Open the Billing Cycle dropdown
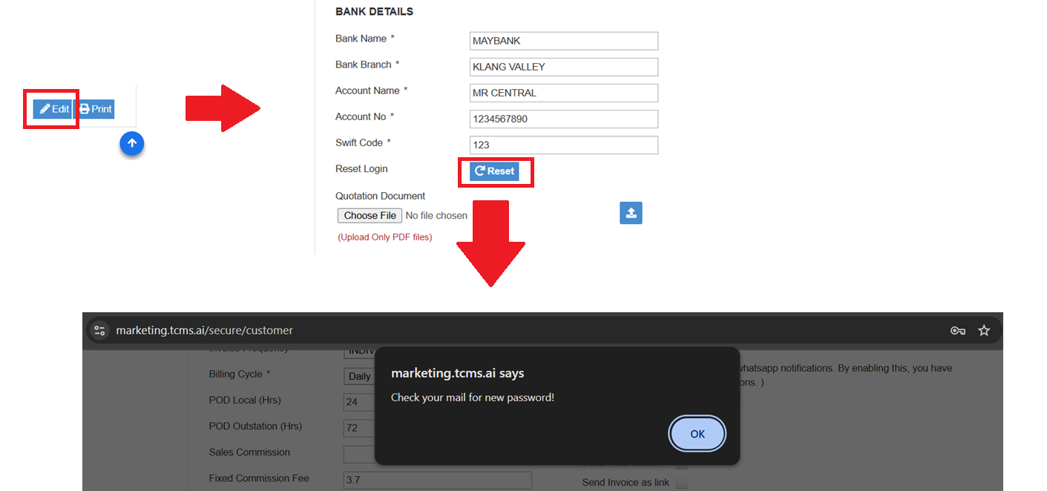This screenshot has height=491, width=1047. [x=359, y=376]
